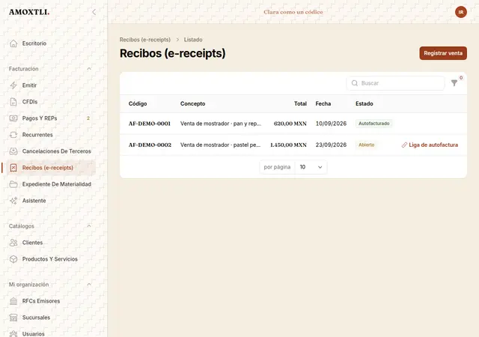Viewport: 479px width, 337px height.
Task: Click the Sucursales storefront icon
Action: [13, 318]
